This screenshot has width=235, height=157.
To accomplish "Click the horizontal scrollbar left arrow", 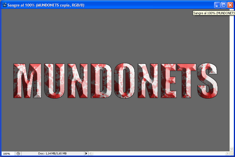I will [x=91, y=153].
